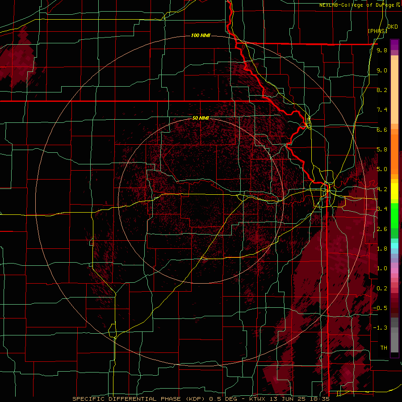402x402 pixels.
Task: Pick the purple top segment of the color bar
Action: click(x=394, y=45)
